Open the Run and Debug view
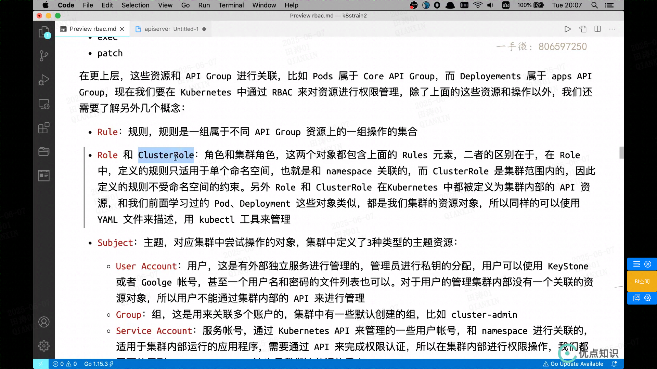 [x=44, y=80]
